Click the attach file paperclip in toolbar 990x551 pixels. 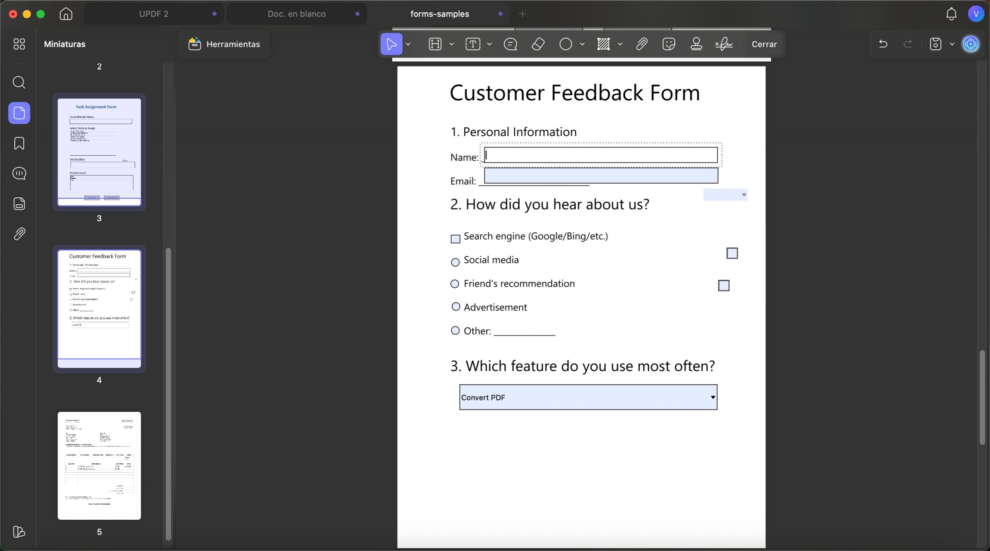(642, 44)
